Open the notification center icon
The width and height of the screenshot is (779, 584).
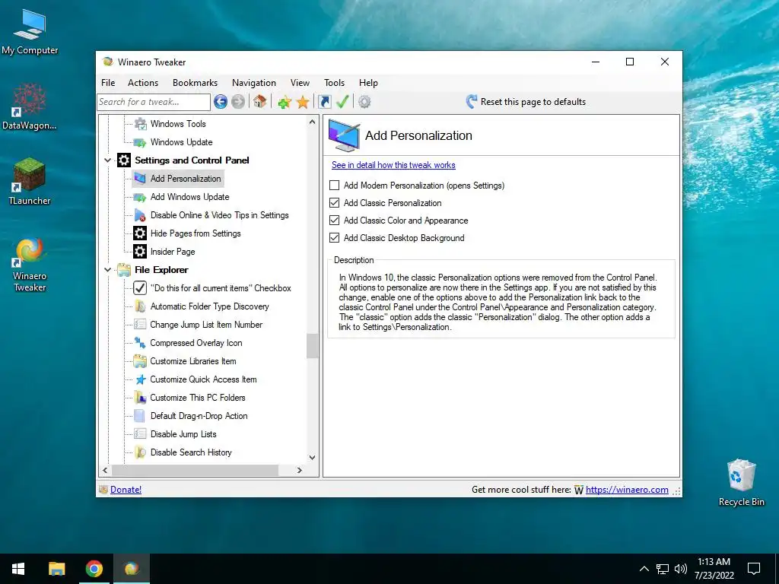(754, 569)
